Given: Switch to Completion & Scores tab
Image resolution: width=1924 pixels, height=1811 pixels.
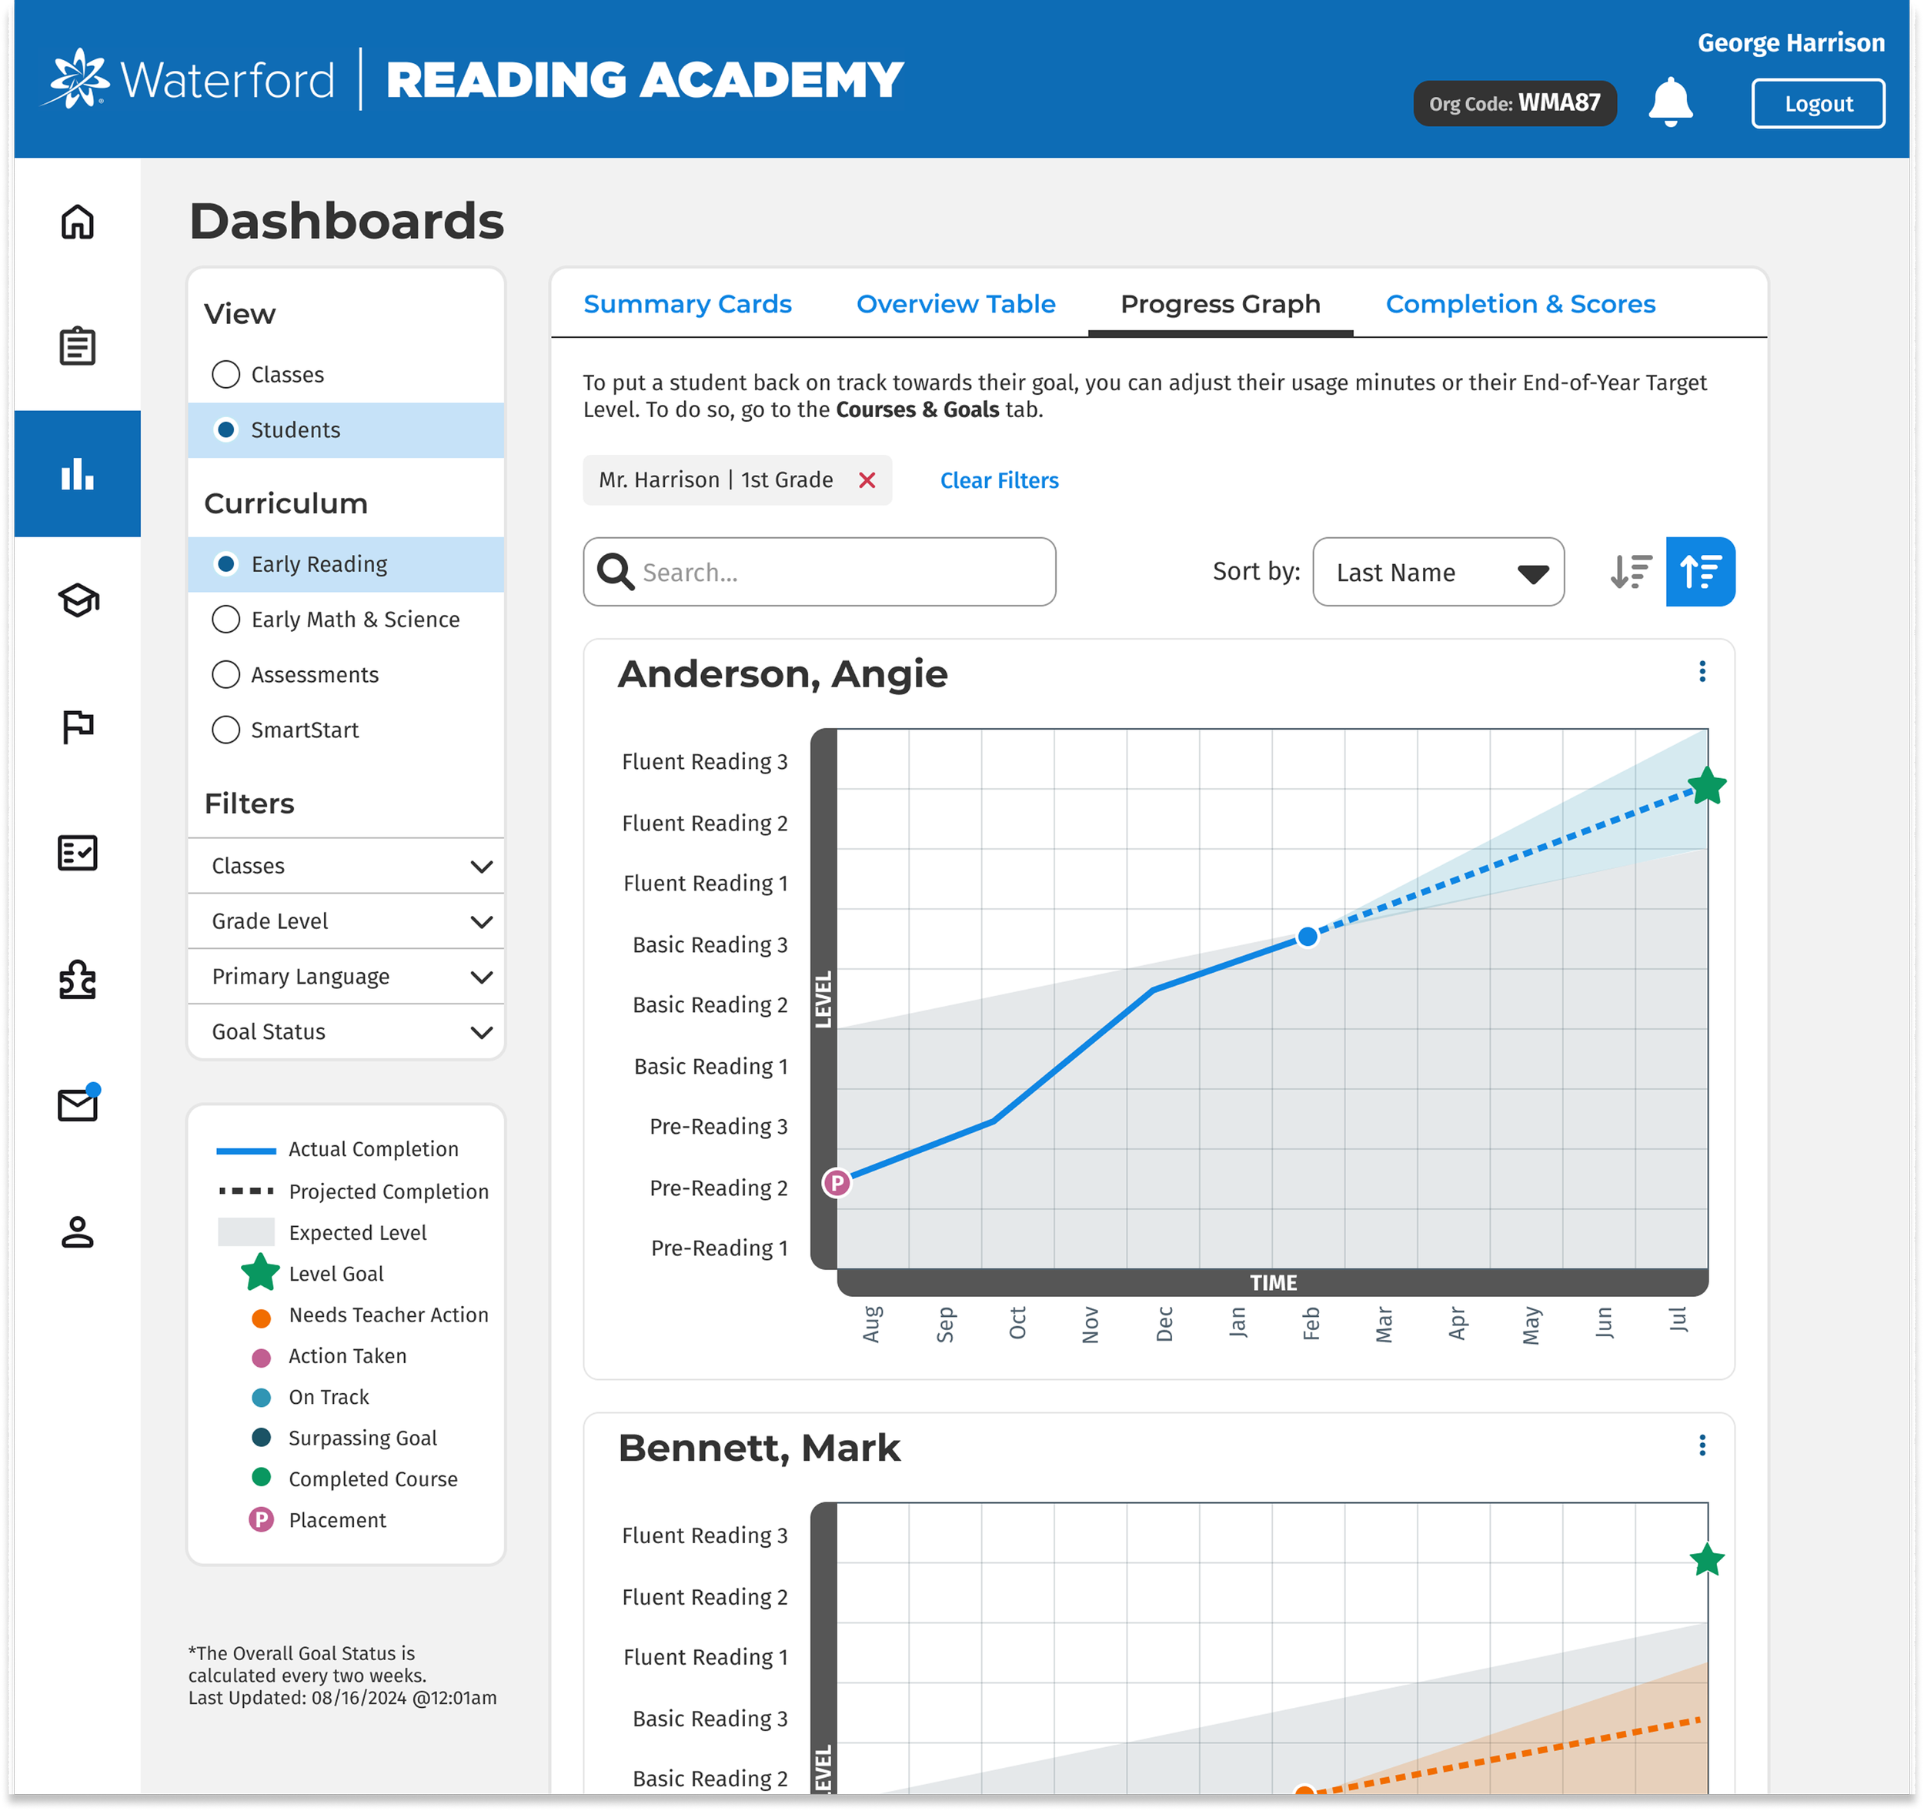Looking at the screenshot, I should [1519, 304].
